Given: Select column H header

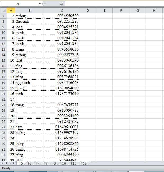Looking at the screenshot, I should click(154, 10).
